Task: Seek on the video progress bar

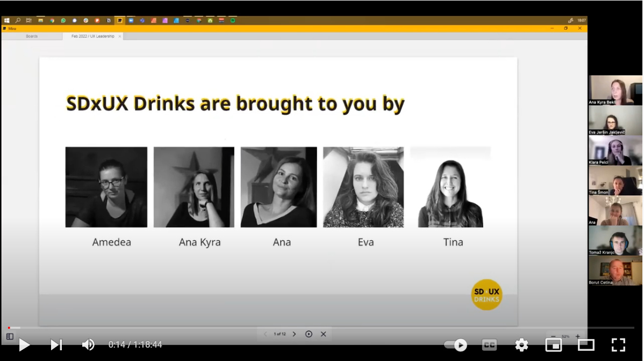Action: 322,328
